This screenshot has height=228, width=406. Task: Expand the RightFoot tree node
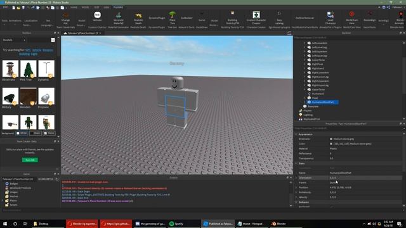point(304,64)
